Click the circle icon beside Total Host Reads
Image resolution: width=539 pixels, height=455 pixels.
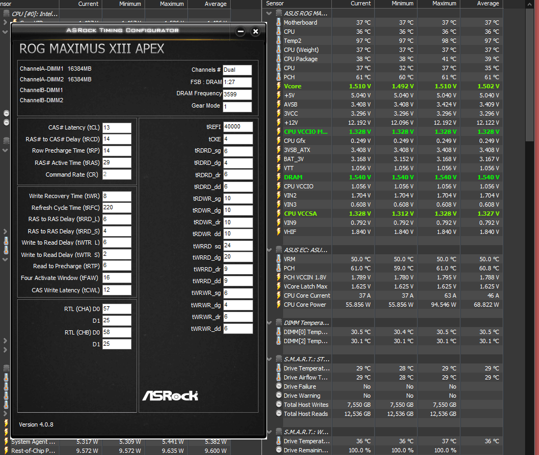(279, 414)
